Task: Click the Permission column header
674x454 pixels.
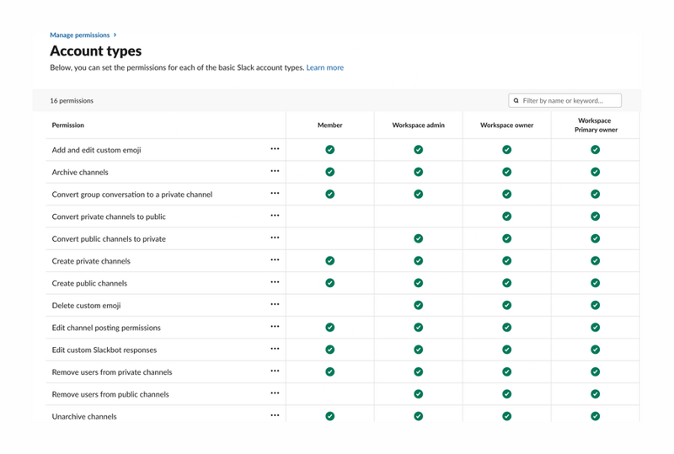Action: (68, 126)
